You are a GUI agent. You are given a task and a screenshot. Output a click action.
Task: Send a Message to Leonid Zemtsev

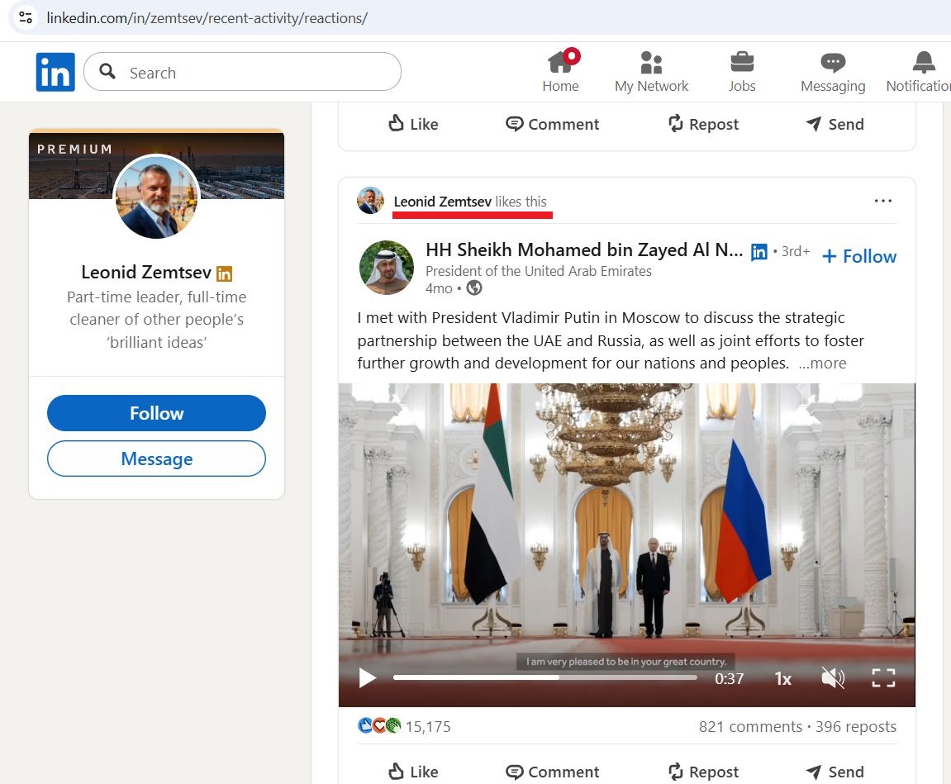[156, 459]
